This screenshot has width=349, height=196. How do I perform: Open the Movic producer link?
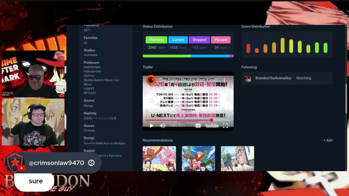tap(88, 84)
